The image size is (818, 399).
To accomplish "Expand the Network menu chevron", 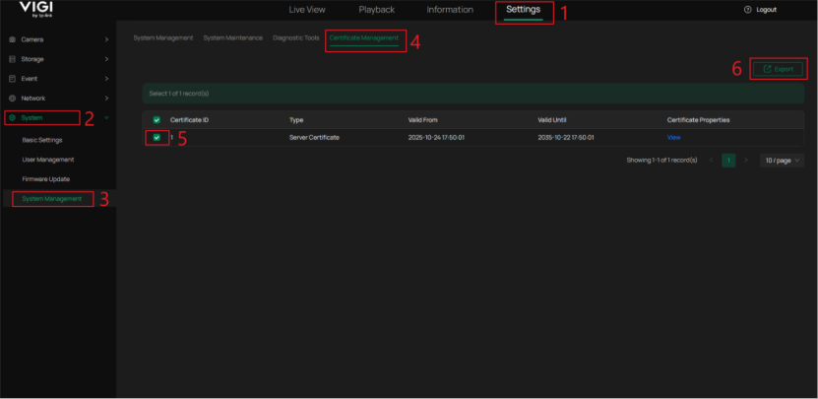I will (x=106, y=99).
